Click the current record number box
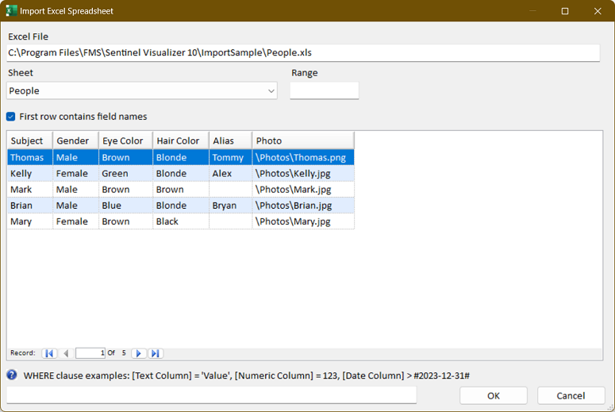This screenshot has width=615, height=412. (90, 353)
